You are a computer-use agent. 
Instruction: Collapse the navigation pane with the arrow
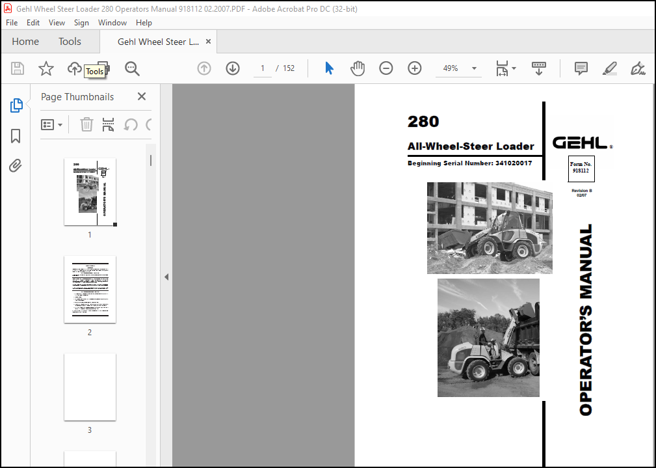(x=166, y=277)
